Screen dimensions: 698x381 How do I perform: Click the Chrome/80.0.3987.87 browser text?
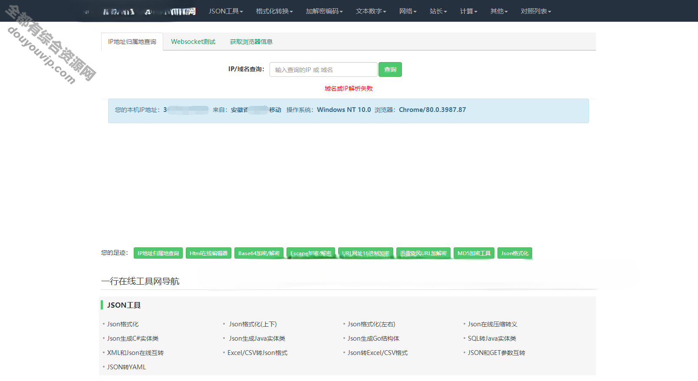tap(432, 110)
